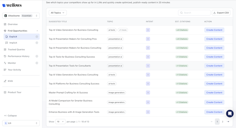Open Your Activity in the sidebar
The height and width of the screenshot is (128, 236).
[14, 70]
